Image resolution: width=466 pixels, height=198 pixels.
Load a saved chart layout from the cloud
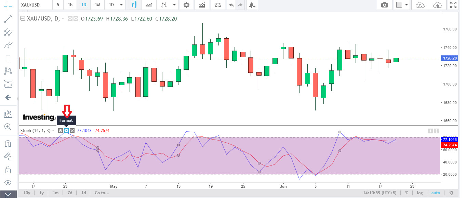point(420,5)
